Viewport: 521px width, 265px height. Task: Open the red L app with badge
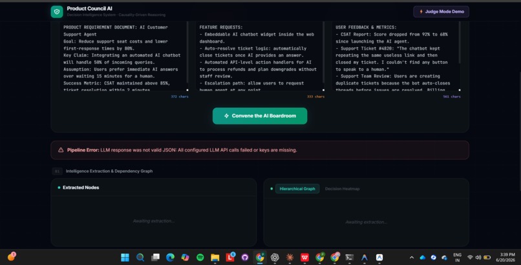[230, 257]
